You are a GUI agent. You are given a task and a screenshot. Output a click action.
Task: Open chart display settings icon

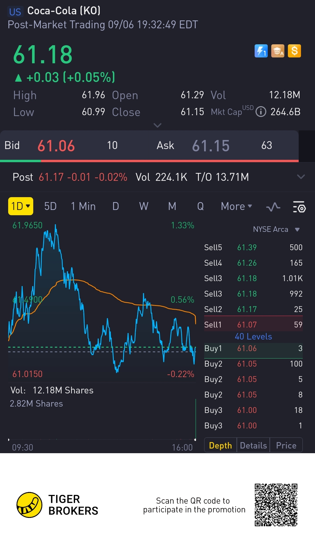[x=299, y=207]
